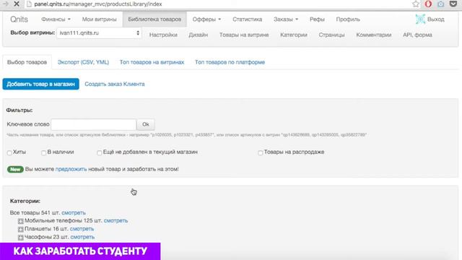The height and width of the screenshot is (260, 462).
Task: Toggle the Хиты checkbox
Action: point(9,152)
